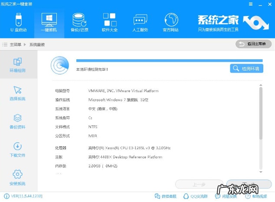
Task: Open the QQ交流群 group link
Action: pyautogui.click(x=195, y=196)
